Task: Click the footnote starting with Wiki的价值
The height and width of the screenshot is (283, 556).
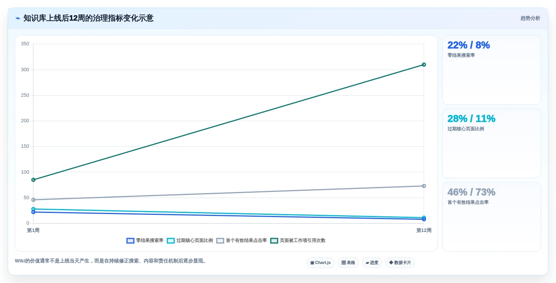Action: [111, 261]
